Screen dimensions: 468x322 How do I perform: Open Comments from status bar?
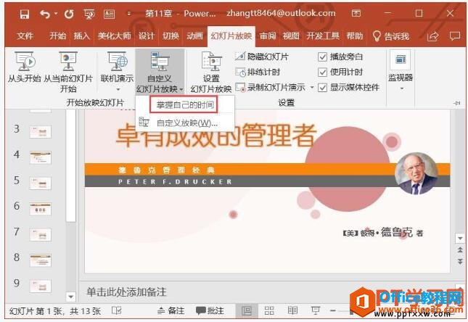[x=210, y=310]
